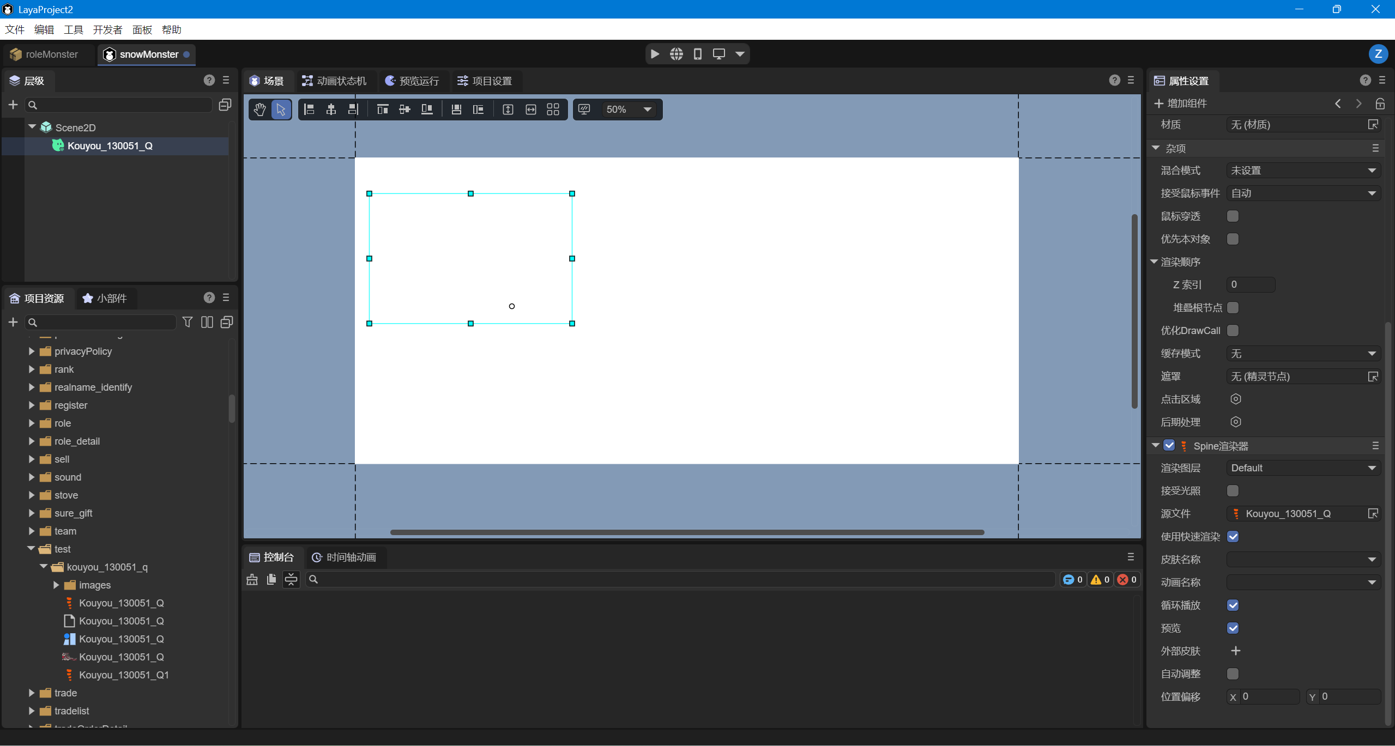The height and width of the screenshot is (746, 1395).
Task: Select the hand pan tool
Action: click(x=259, y=110)
